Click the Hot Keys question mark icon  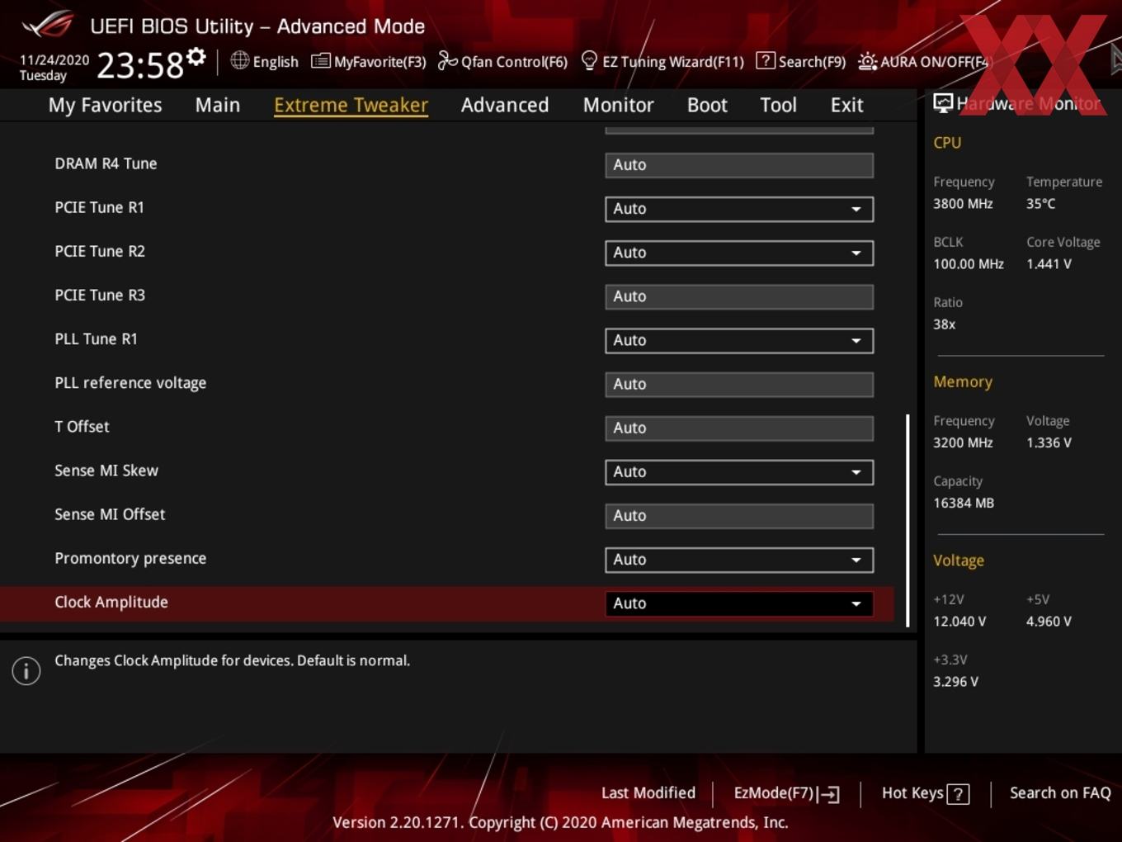pyautogui.click(x=958, y=794)
